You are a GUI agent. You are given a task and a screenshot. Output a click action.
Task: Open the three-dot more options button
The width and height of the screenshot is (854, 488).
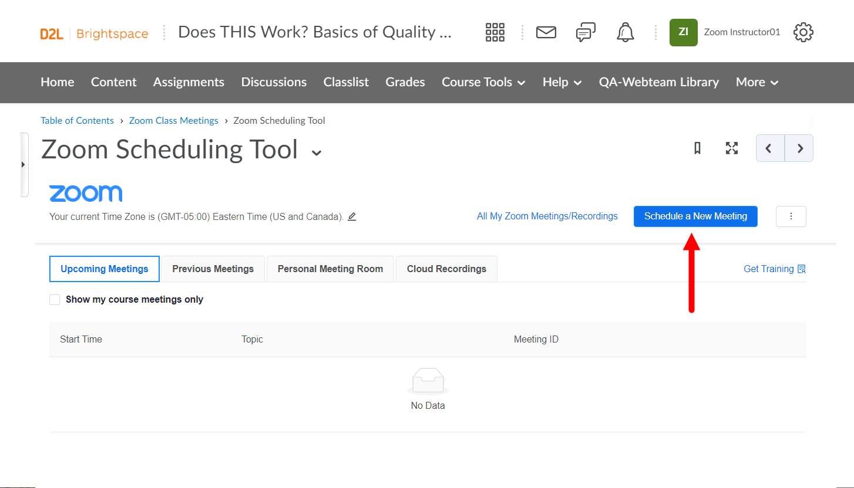(x=791, y=216)
